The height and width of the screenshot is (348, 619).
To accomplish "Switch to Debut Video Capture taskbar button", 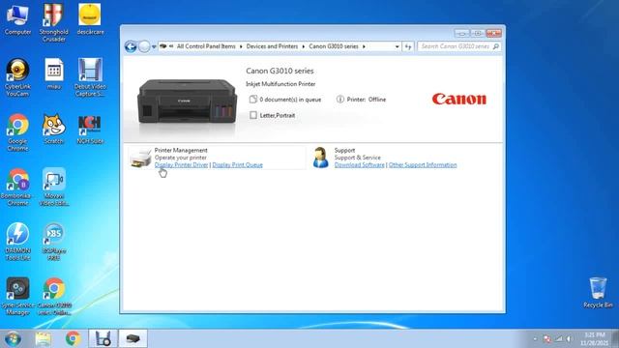I will pyautogui.click(x=103, y=338).
